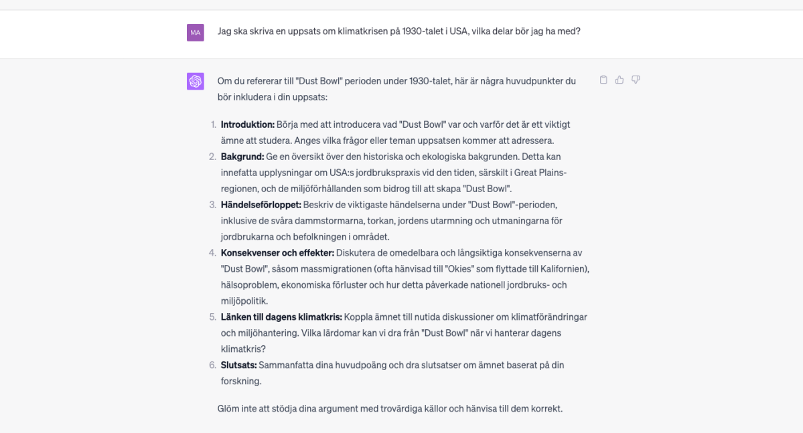The image size is (803, 433).
Task: Give the response a thumbs up
Action: [619, 80]
